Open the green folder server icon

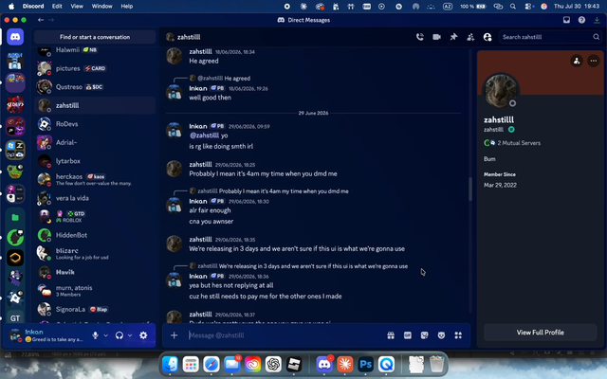[15, 218]
